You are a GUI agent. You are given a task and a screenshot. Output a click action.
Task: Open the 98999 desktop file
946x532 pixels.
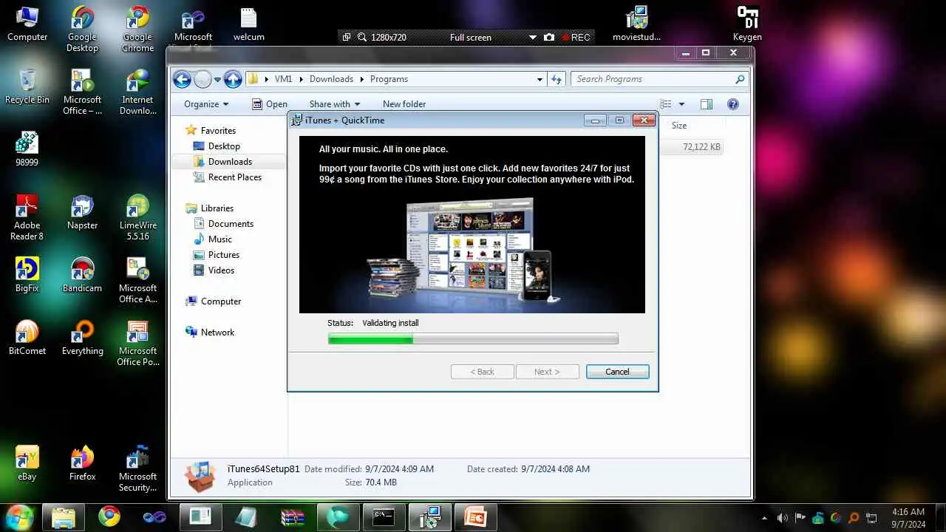coord(27,149)
